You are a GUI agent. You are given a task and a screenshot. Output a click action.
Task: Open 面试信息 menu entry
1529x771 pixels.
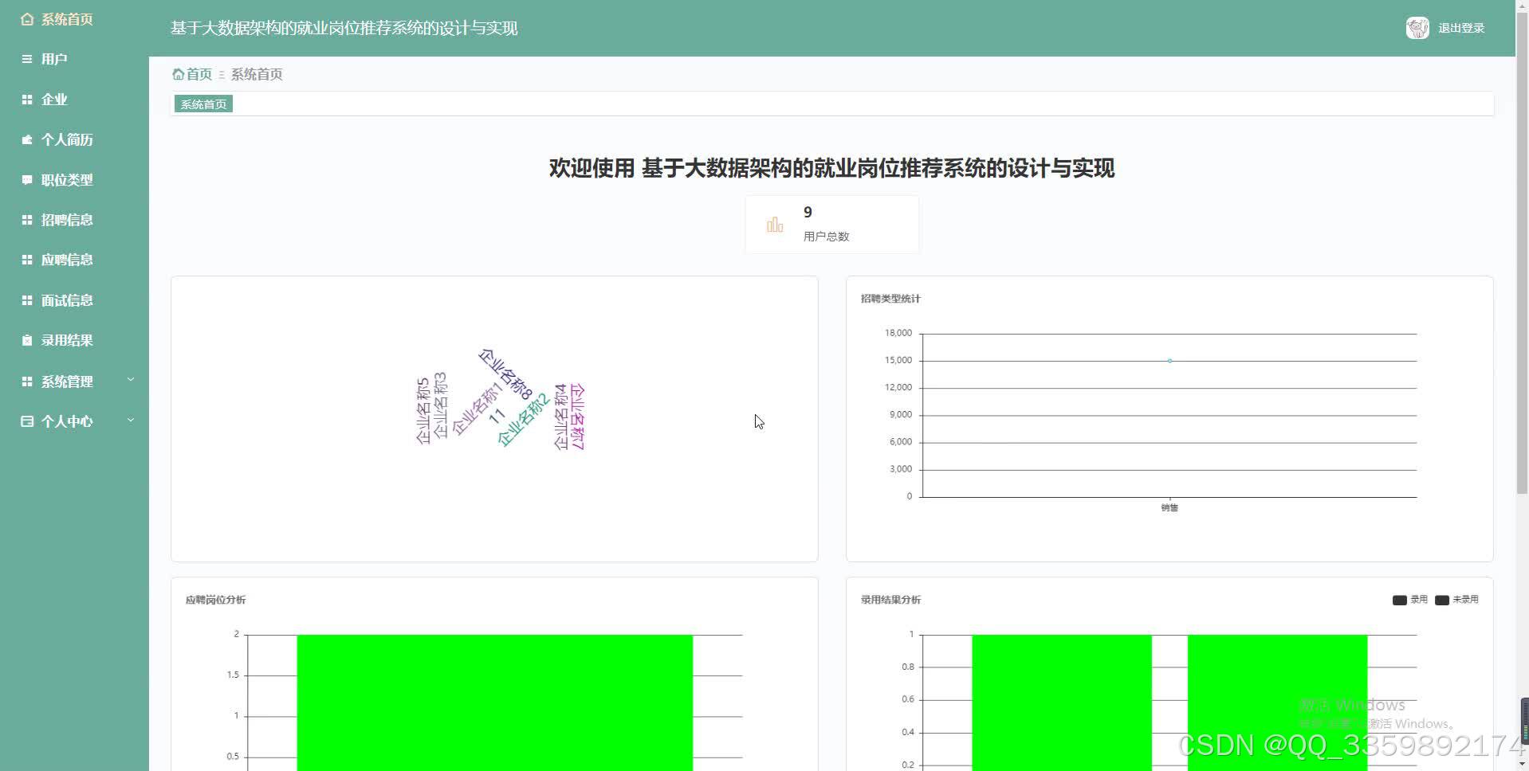coord(67,300)
